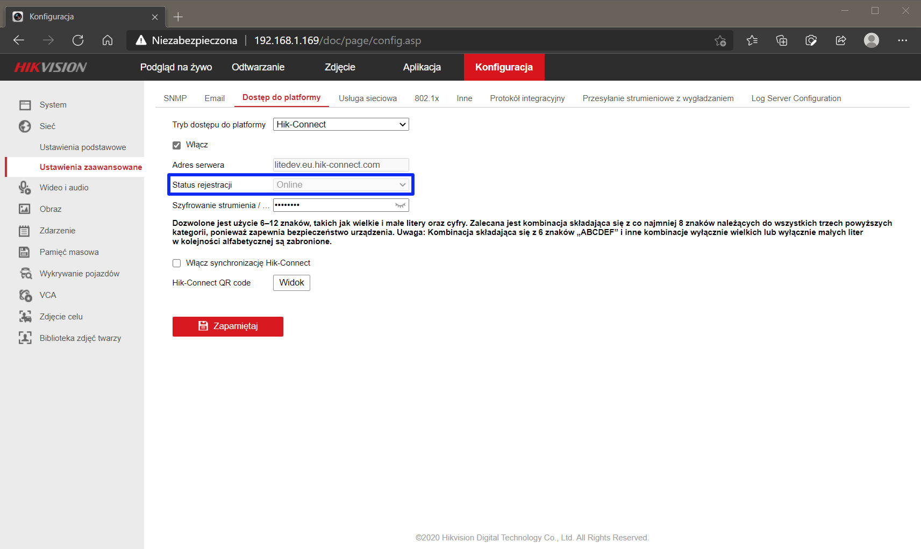The image size is (921, 549).
Task: Open the browser profile avatar
Action: pyautogui.click(x=872, y=40)
